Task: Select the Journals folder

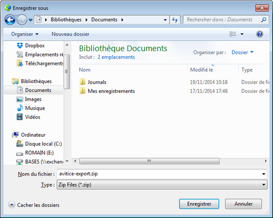Action: (97, 82)
